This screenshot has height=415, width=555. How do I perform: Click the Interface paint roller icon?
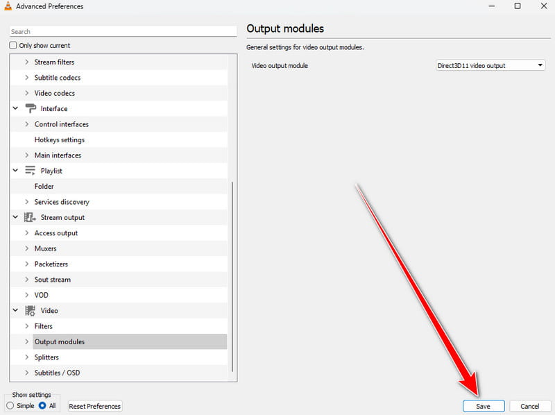(31, 108)
